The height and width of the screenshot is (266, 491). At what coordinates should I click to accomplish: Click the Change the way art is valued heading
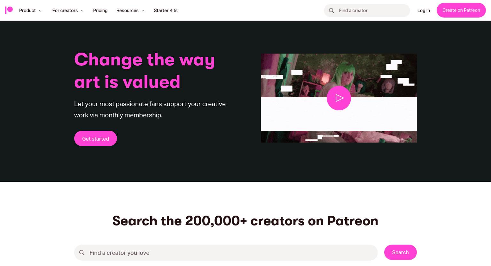click(x=144, y=70)
